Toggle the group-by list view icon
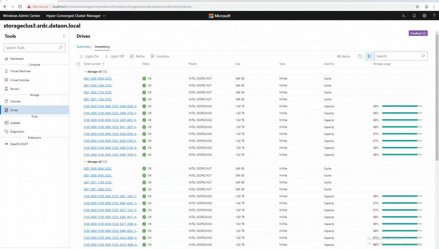 coord(370,56)
